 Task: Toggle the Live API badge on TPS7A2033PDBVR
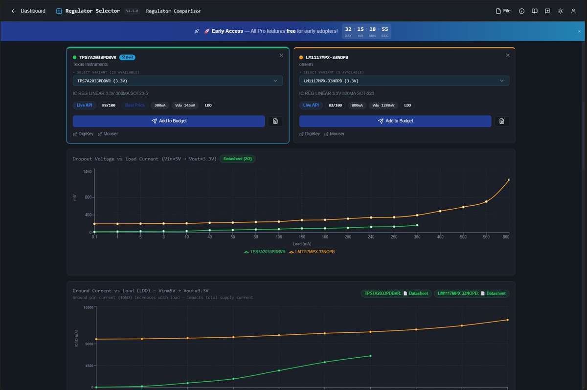tap(84, 105)
